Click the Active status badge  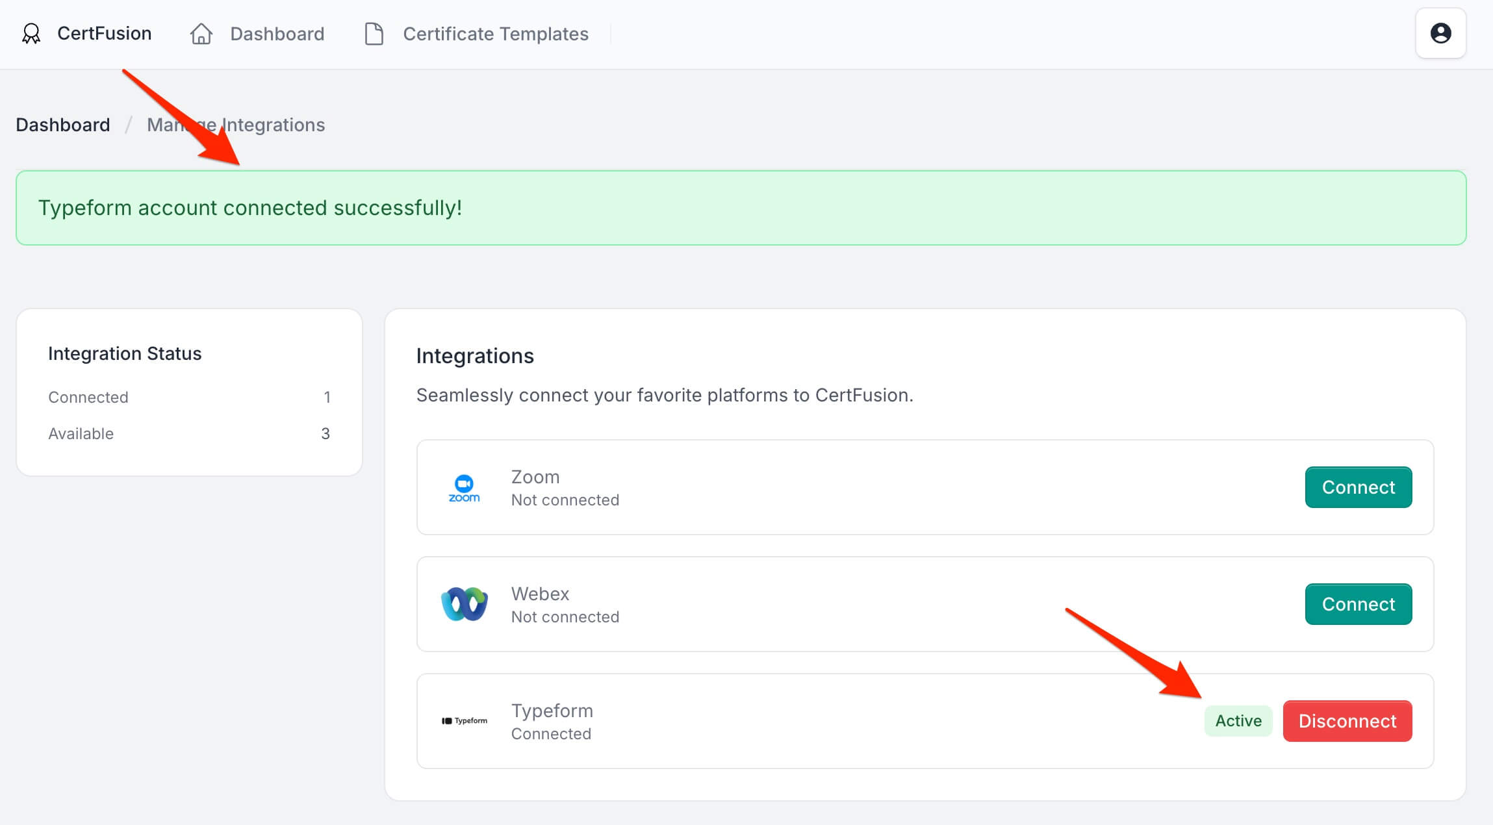tap(1238, 721)
